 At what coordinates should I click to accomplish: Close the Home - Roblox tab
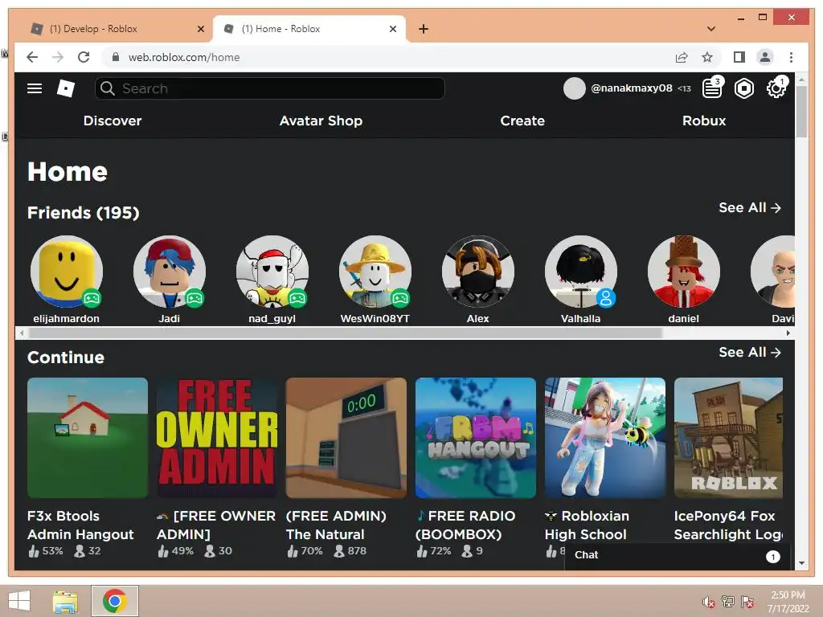[392, 29]
